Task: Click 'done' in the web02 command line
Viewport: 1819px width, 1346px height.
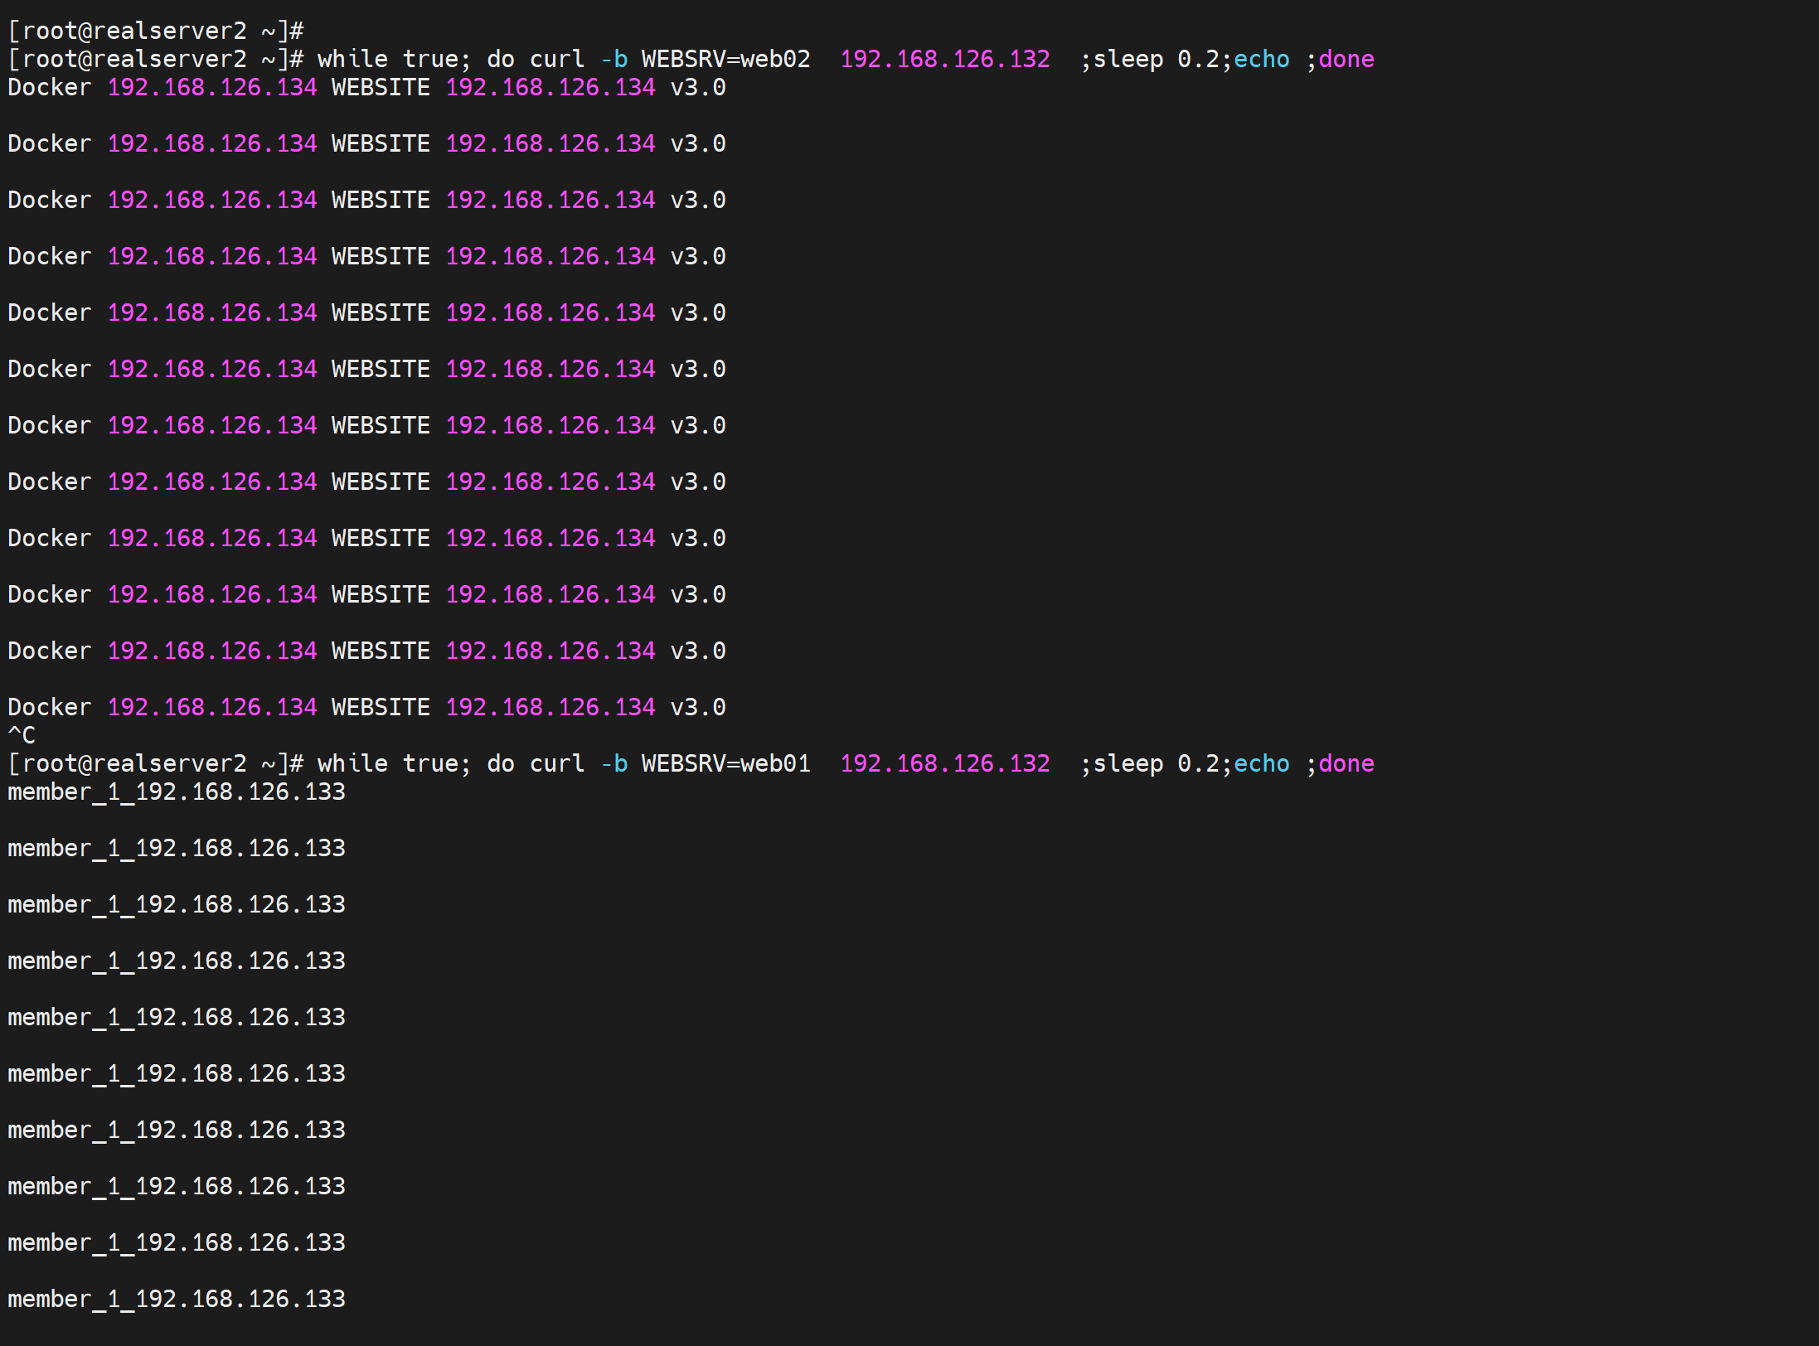Action: 1346,59
